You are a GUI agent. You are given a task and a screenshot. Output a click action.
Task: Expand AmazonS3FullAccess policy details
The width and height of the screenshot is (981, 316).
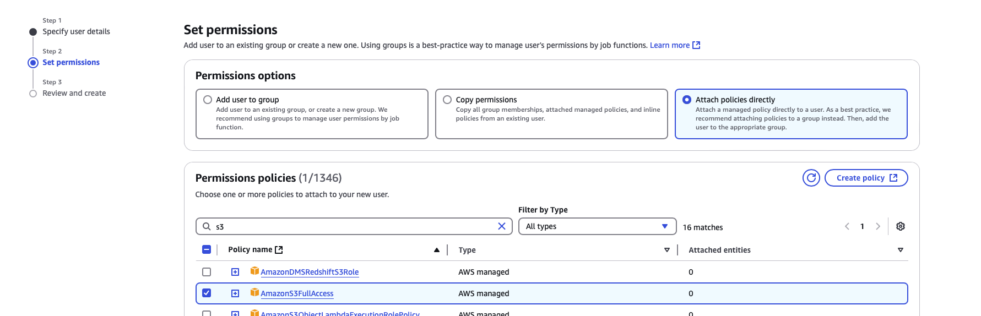pyautogui.click(x=235, y=293)
